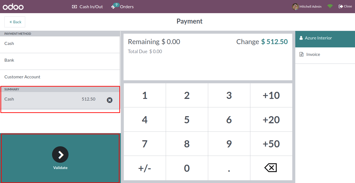The width and height of the screenshot is (355, 183).
Task: Click the Validate arrow circle icon
Action: click(60, 155)
